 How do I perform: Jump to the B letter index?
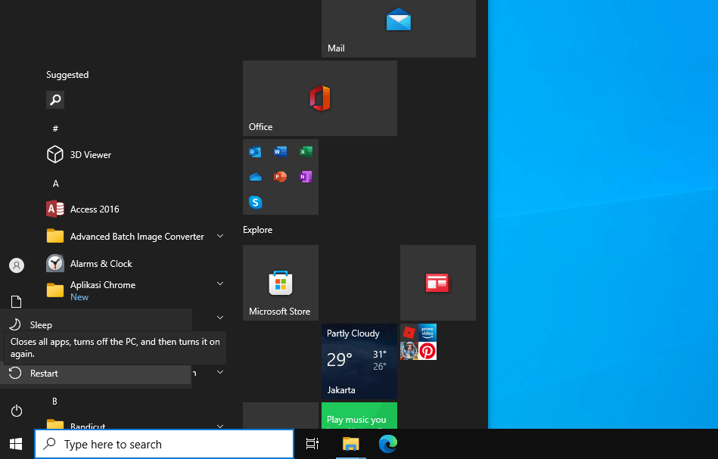54,402
